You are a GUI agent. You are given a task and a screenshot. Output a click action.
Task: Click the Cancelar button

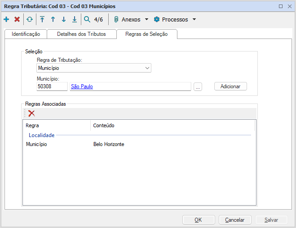[x=234, y=219]
